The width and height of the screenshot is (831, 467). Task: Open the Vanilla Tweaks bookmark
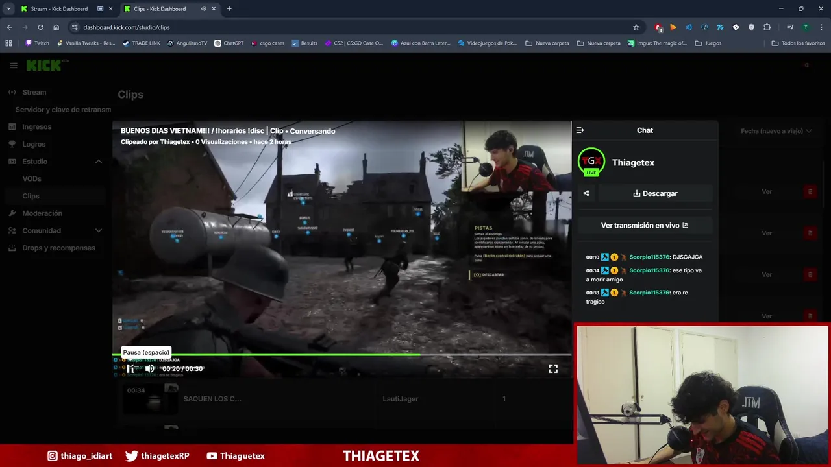[x=86, y=43]
